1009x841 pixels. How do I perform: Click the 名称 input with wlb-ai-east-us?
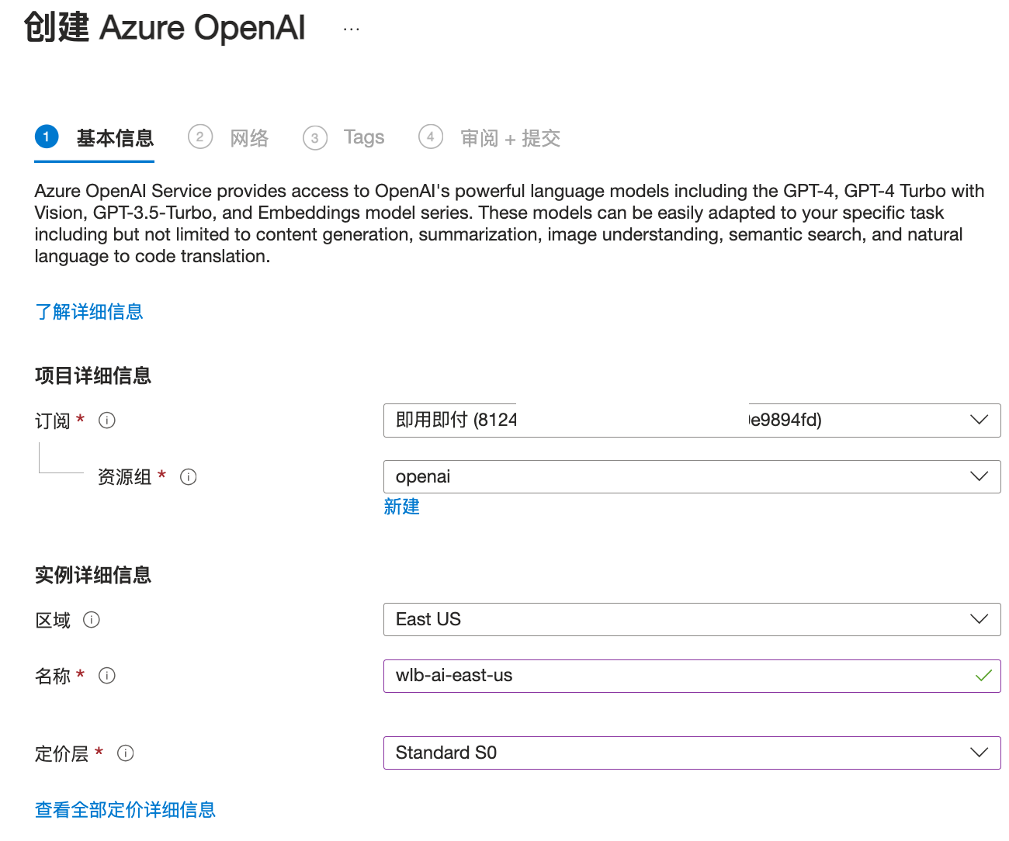(692, 676)
